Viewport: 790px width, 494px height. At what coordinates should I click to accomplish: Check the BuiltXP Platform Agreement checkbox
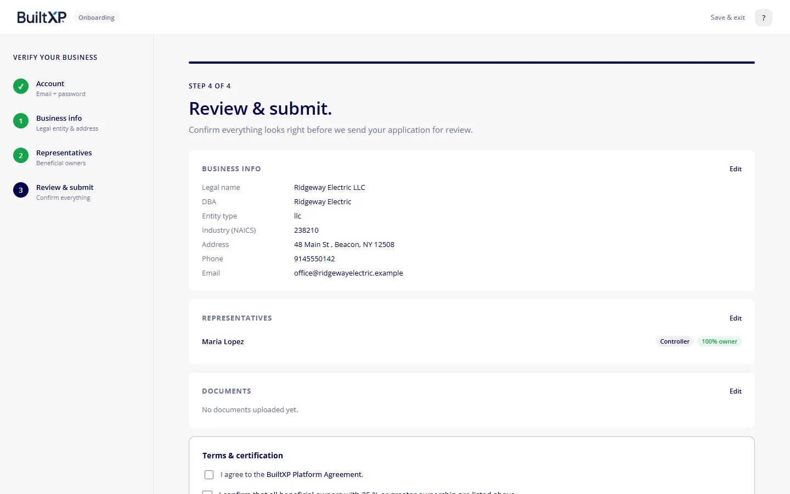(209, 475)
